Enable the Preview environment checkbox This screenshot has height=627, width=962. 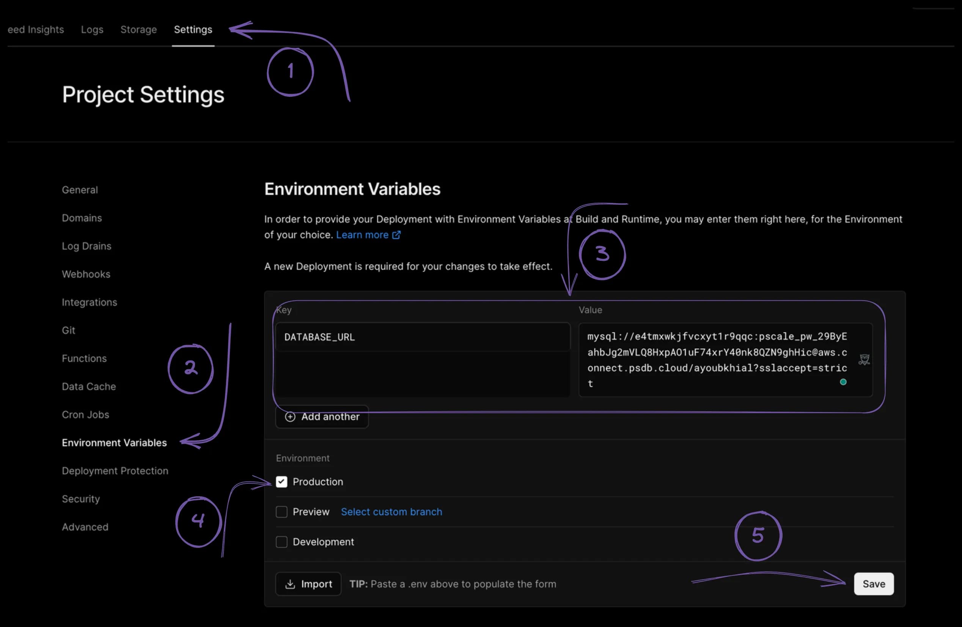pos(281,512)
